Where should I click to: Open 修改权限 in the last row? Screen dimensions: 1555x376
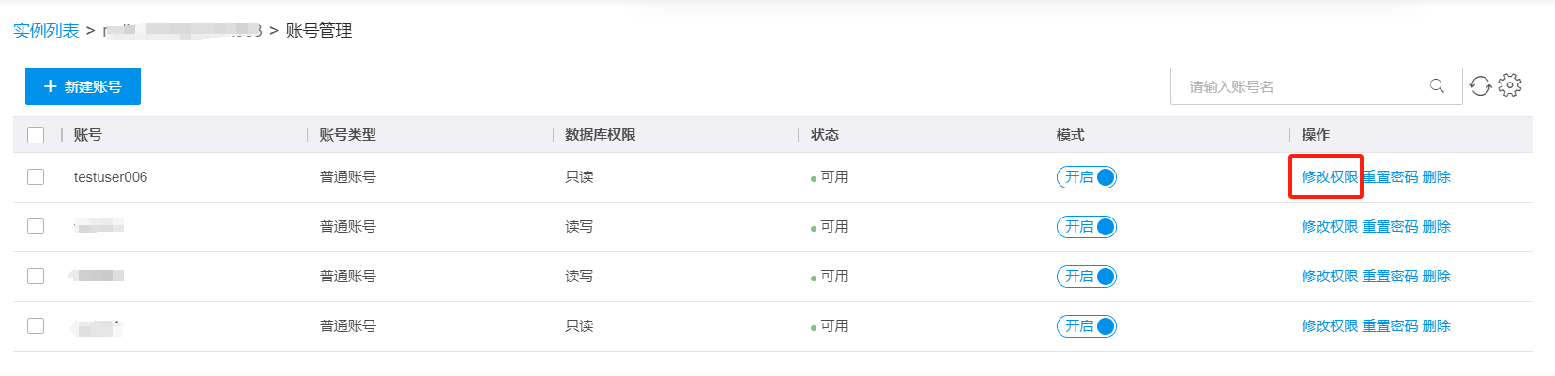click(1329, 326)
